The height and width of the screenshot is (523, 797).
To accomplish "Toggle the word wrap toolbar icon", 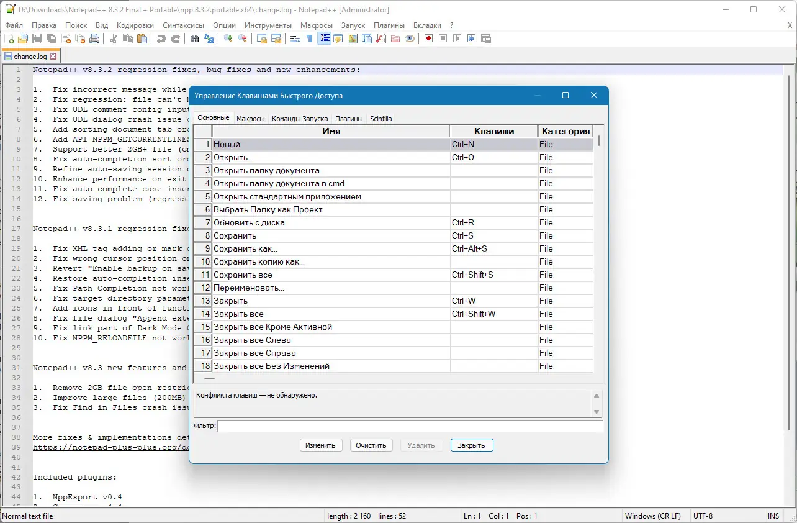I will click(295, 39).
